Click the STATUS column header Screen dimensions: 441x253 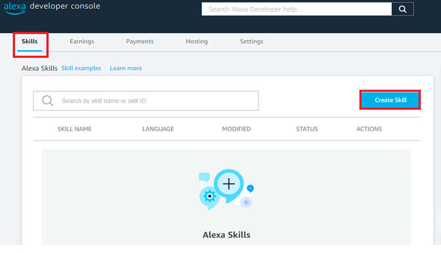pos(307,129)
